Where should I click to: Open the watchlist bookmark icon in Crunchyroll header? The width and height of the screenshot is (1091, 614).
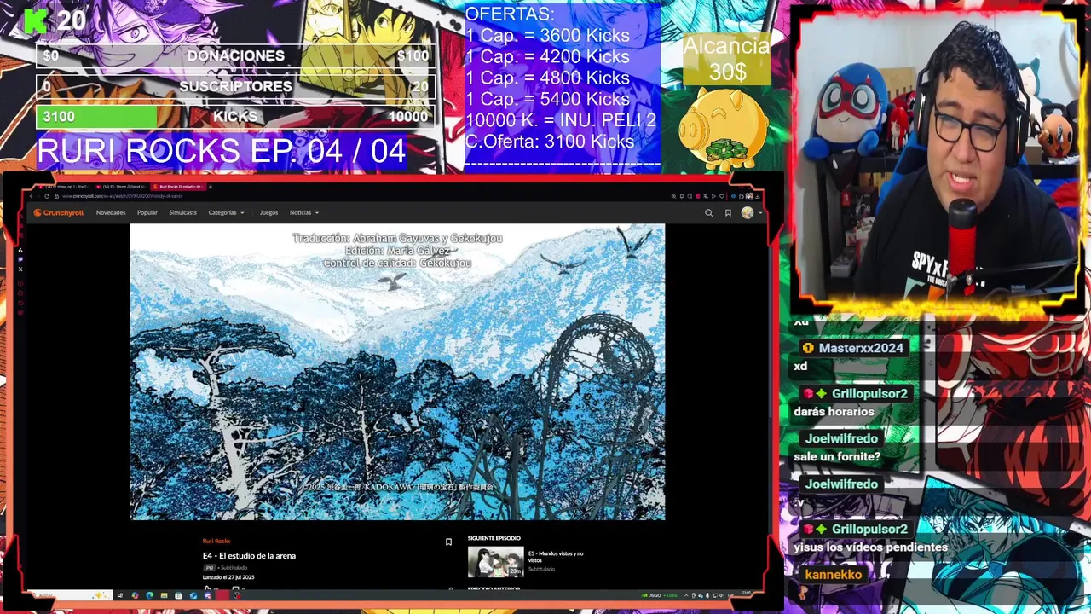pos(728,213)
